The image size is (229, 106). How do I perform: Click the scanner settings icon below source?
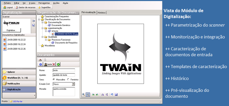click(33, 25)
